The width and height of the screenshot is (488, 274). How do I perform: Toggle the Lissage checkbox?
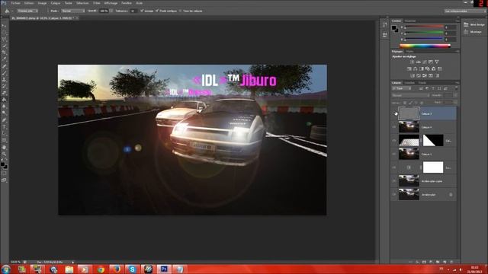142,11
